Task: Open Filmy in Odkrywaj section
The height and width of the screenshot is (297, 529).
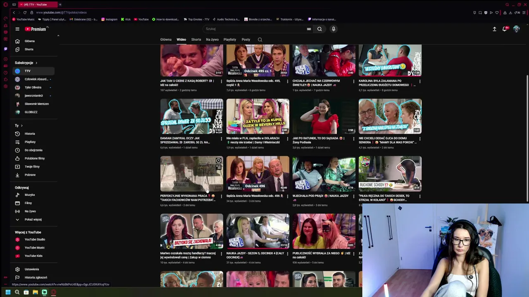Action: pyautogui.click(x=34, y=203)
